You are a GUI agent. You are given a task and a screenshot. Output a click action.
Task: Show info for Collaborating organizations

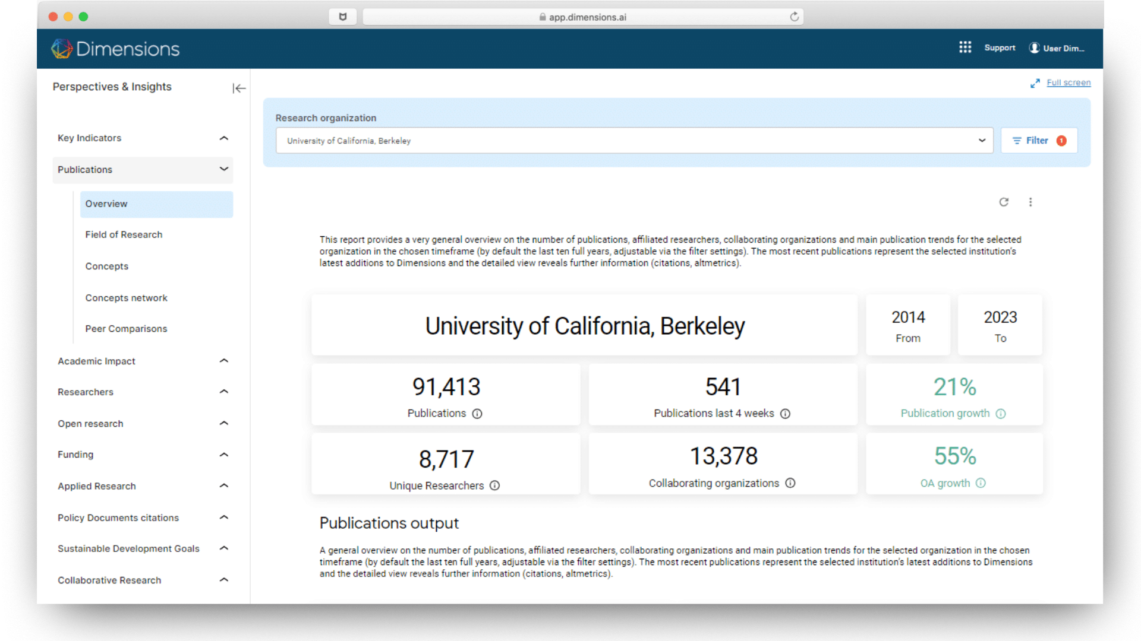(x=790, y=483)
